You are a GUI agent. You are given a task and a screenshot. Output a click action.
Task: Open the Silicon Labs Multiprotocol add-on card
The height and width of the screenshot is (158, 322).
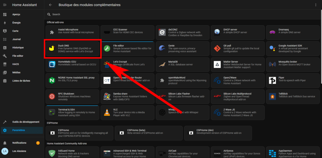pos(238,97)
